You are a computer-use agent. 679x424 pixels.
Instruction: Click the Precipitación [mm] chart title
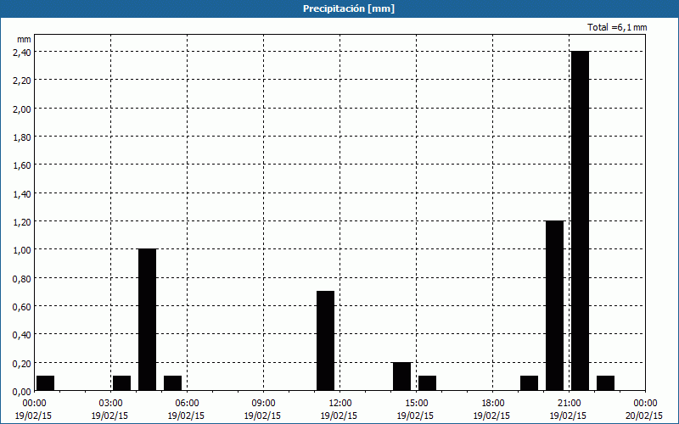tap(349, 8)
